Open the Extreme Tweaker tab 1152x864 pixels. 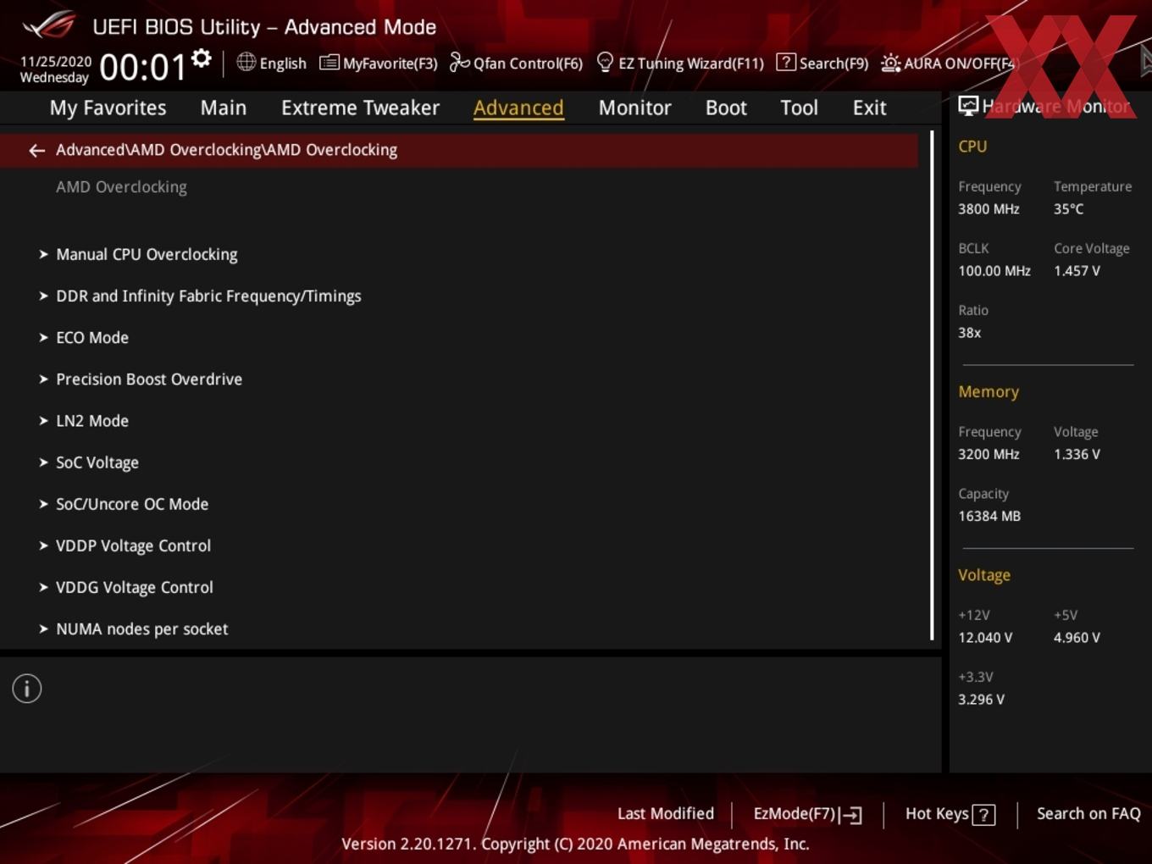tap(360, 108)
